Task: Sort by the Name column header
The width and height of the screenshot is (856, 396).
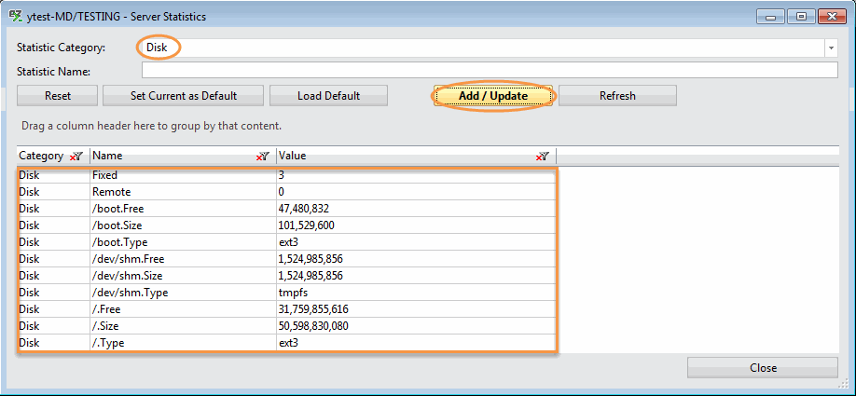Action: (168, 157)
